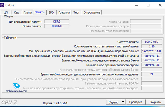Open the Плата tab

(27, 12)
